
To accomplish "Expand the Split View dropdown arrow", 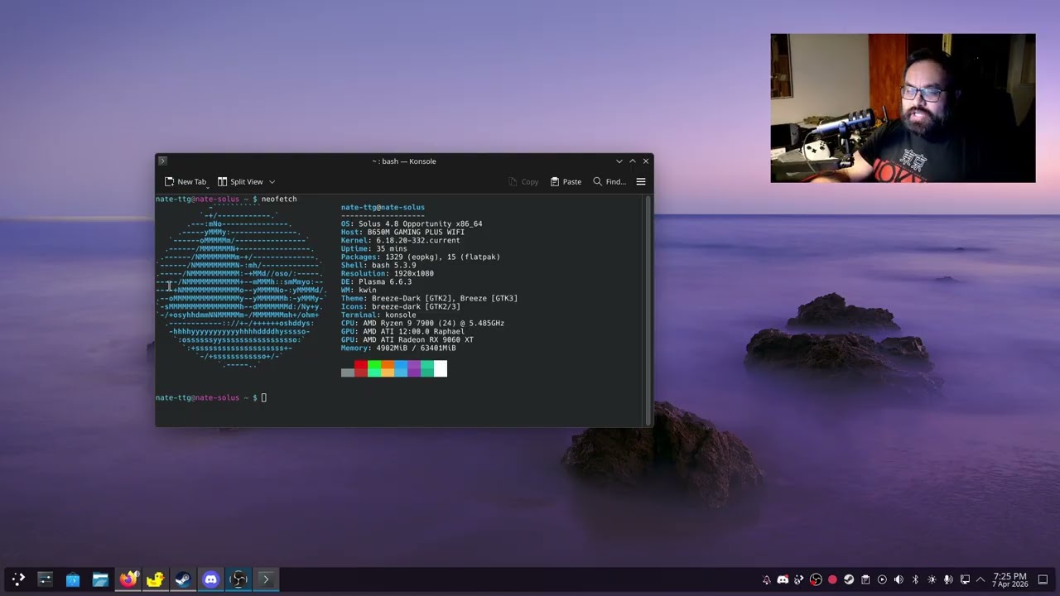I will pyautogui.click(x=272, y=181).
